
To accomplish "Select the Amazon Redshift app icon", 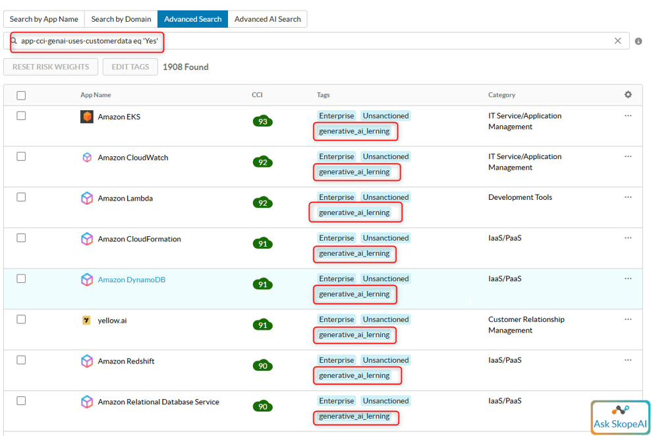I will click(87, 361).
